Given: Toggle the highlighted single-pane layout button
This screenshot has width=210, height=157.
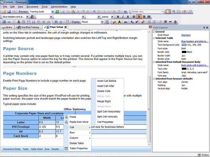Looking at the screenshot, I should [x=168, y=12].
